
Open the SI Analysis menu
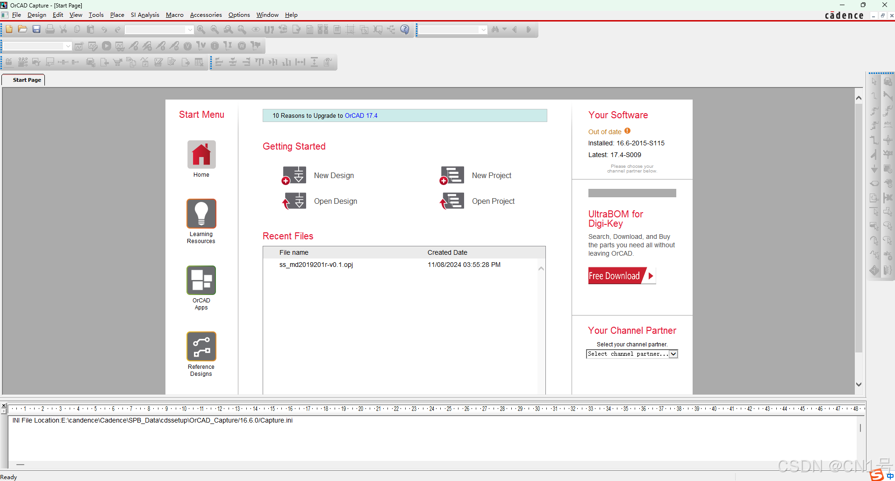point(145,15)
